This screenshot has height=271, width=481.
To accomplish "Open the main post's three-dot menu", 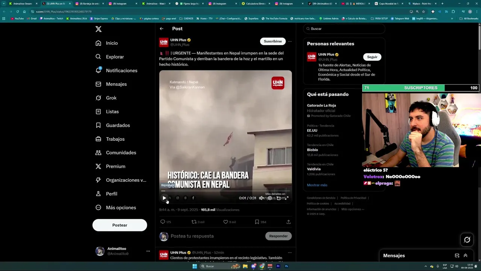I will coord(290,41).
